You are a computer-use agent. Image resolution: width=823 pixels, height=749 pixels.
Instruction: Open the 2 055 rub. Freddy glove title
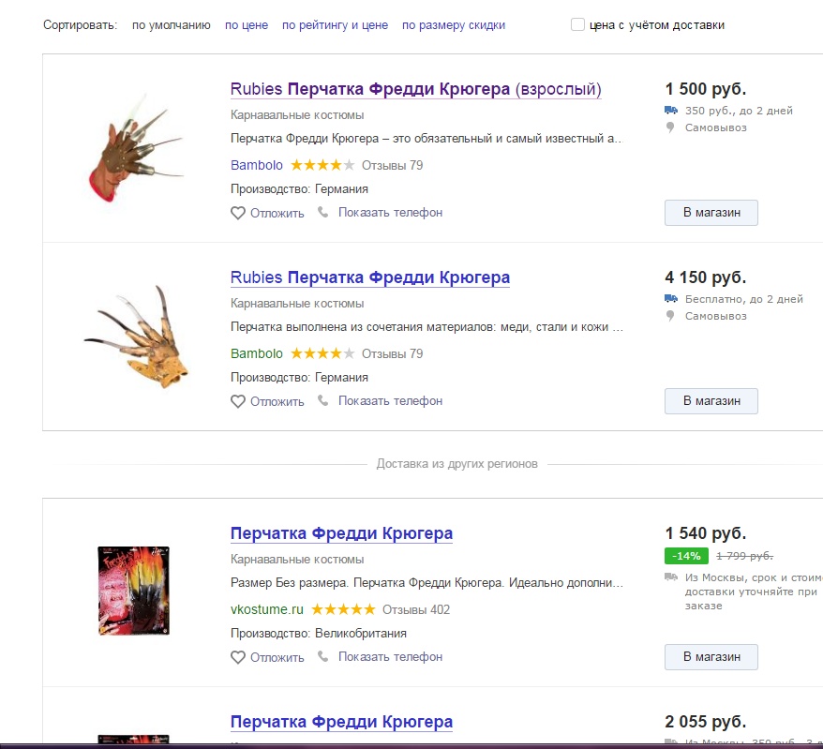(342, 722)
